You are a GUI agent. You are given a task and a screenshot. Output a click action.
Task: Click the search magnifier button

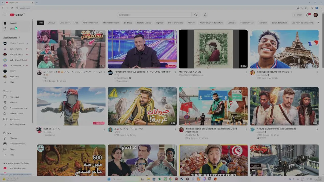[x=196, y=15]
